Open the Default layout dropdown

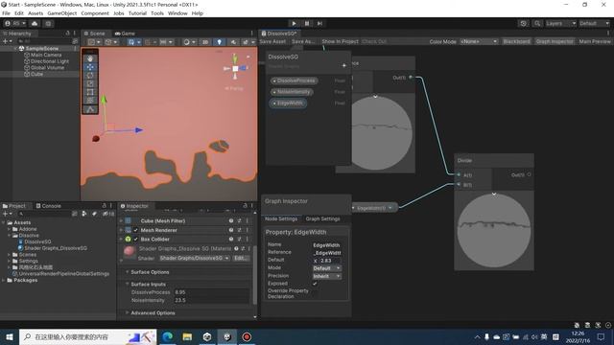click(x=594, y=23)
